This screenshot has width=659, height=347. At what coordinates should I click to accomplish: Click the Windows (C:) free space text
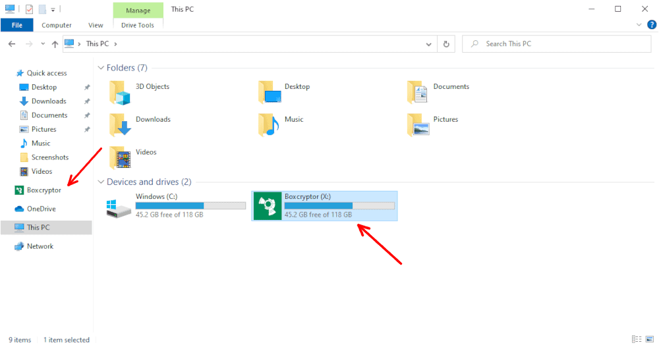point(169,215)
